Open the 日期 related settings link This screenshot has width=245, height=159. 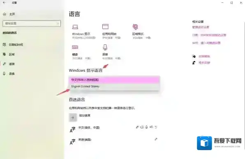(213, 35)
